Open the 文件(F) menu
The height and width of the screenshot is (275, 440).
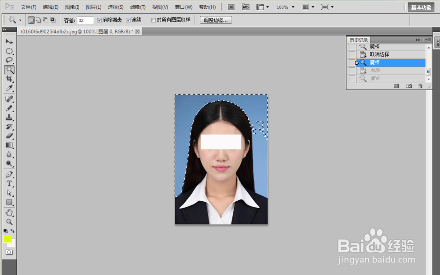tap(28, 7)
